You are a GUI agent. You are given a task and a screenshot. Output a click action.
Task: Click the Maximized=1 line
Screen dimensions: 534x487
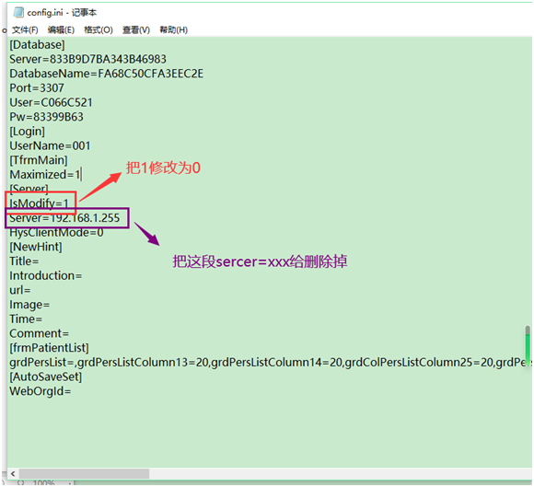tap(44, 175)
